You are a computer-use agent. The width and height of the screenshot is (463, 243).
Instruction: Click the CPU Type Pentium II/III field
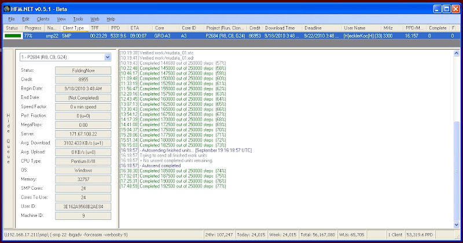tap(83, 161)
